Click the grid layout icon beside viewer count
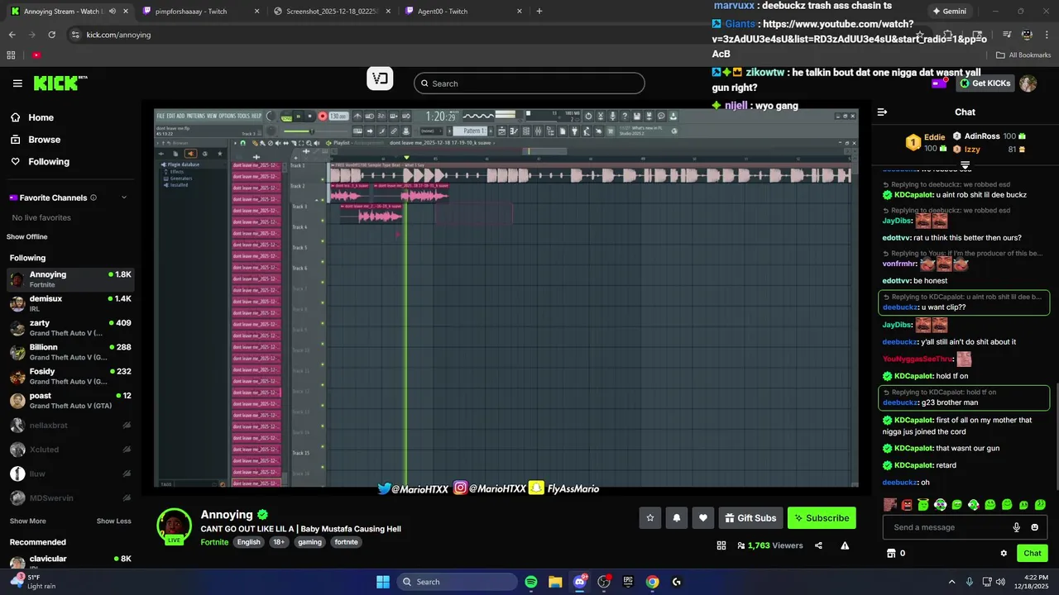Screen dimensions: 1059x595 [x=721, y=545]
